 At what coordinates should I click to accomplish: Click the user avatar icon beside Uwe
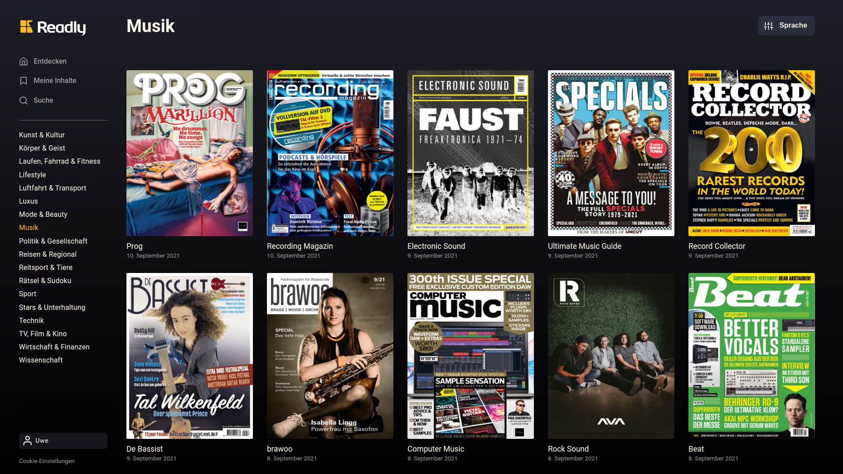coord(27,441)
